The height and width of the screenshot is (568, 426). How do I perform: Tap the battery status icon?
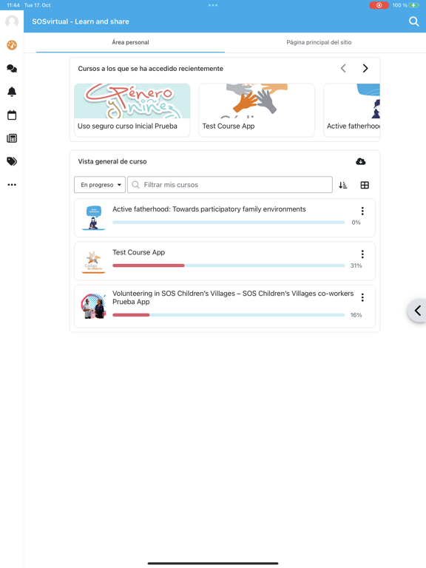(414, 5)
